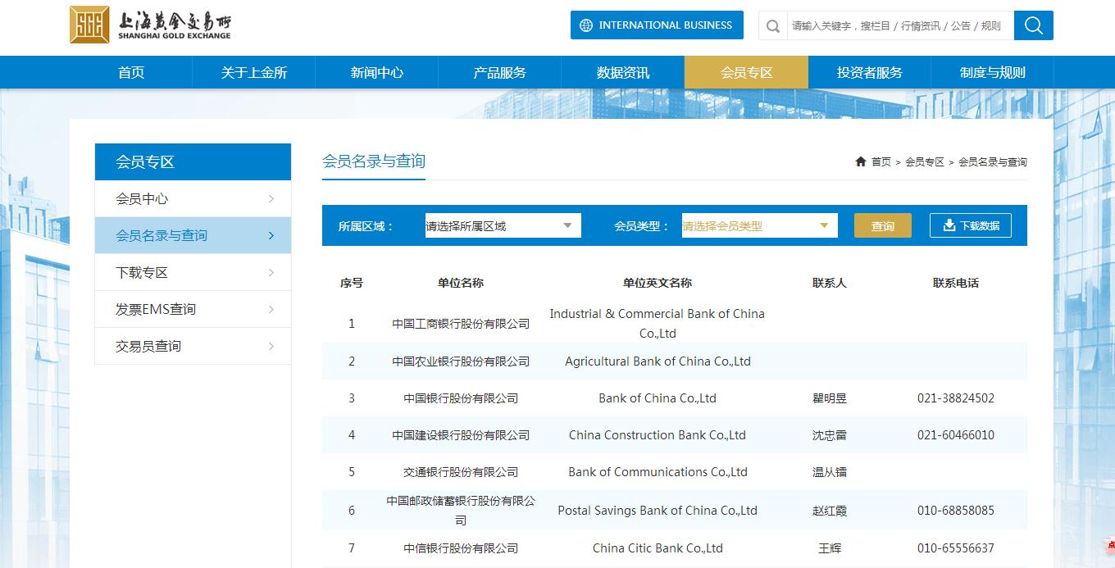Click the arrow beside 交易员查询
Screen dimensions: 1115x568
pyautogui.click(x=272, y=346)
